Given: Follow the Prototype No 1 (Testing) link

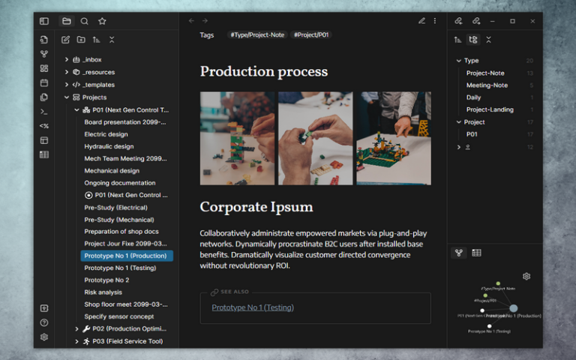Looking at the screenshot, I should point(252,307).
